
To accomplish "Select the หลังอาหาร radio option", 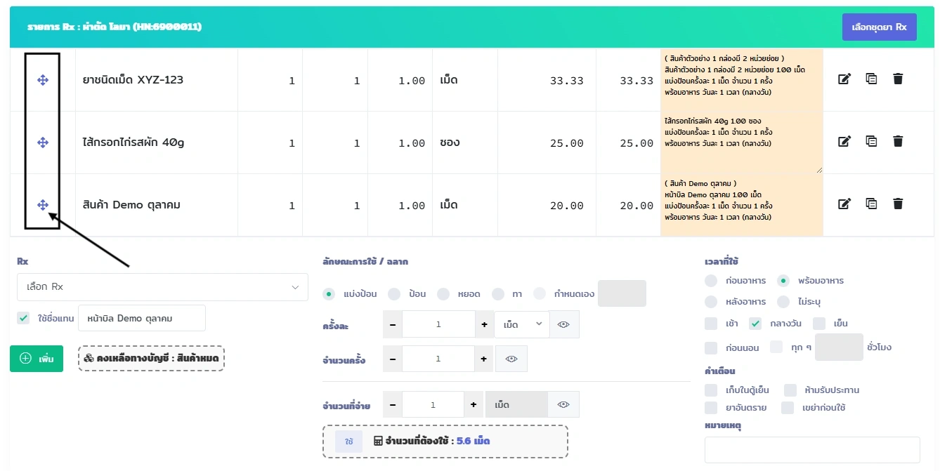I will pyautogui.click(x=711, y=302).
